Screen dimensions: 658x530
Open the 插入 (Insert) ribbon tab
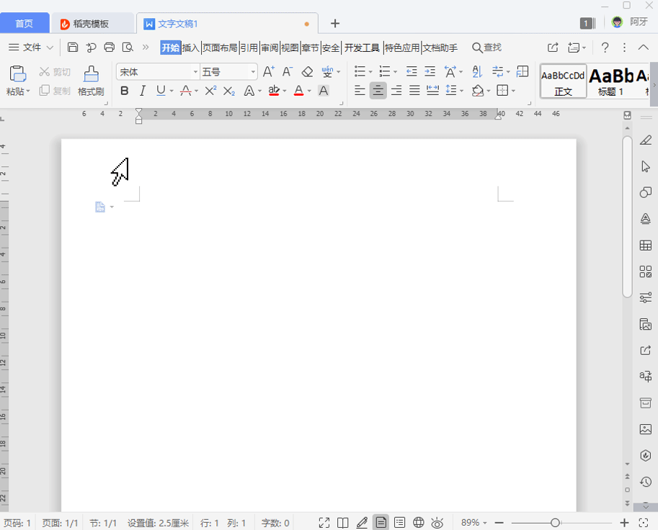191,48
